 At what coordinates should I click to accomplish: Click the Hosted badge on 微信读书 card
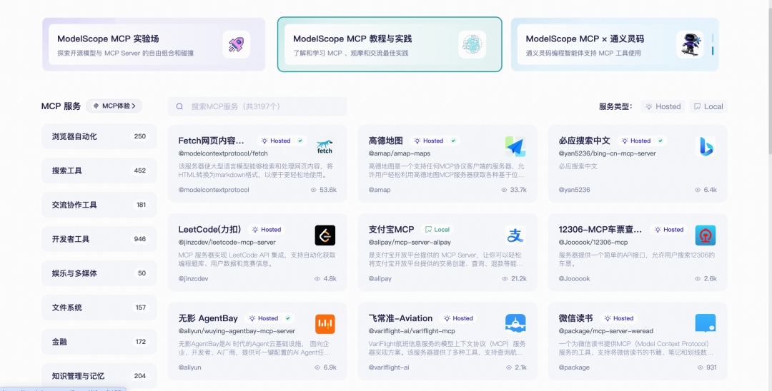pos(618,318)
